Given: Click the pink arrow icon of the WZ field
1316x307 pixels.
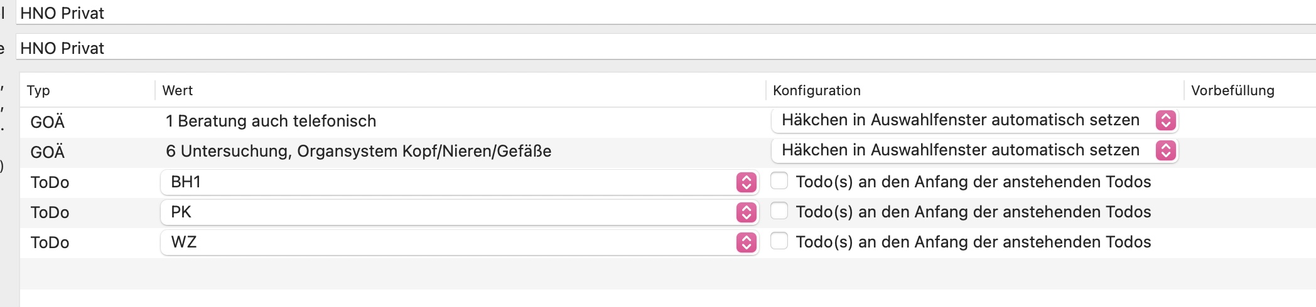Looking at the screenshot, I should point(746,242).
